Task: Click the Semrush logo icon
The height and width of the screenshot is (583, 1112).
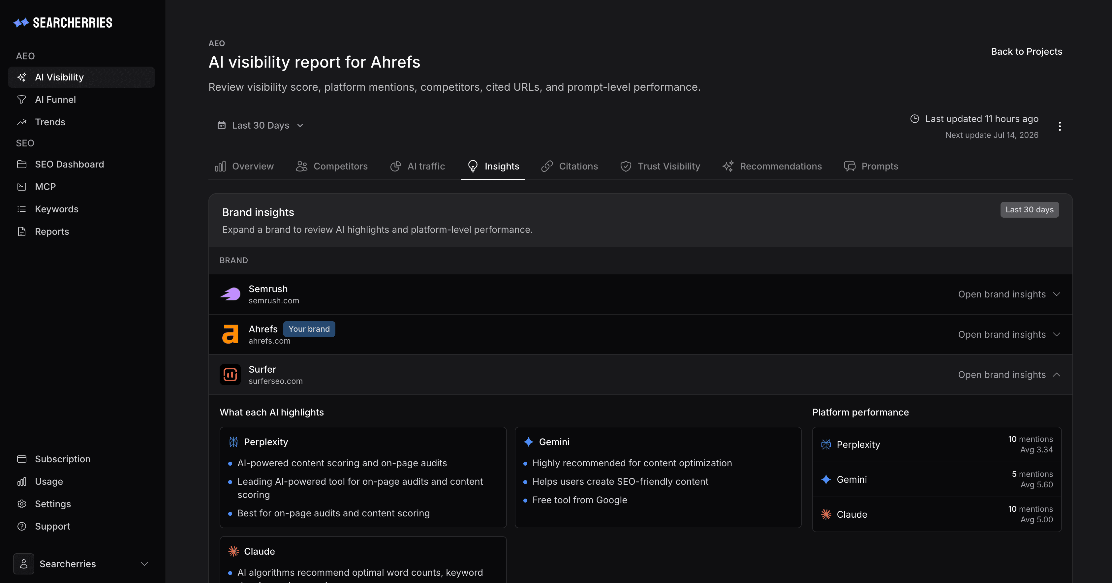Action: point(230,294)
